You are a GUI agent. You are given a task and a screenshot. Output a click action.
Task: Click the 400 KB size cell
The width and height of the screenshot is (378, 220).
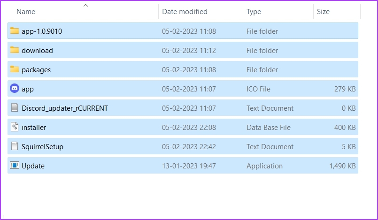[x=345, y=128]
